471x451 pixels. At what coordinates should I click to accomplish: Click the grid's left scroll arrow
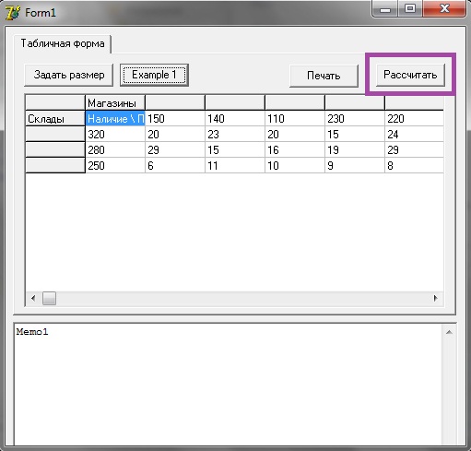pyautogui.click(x=33, y=298)
